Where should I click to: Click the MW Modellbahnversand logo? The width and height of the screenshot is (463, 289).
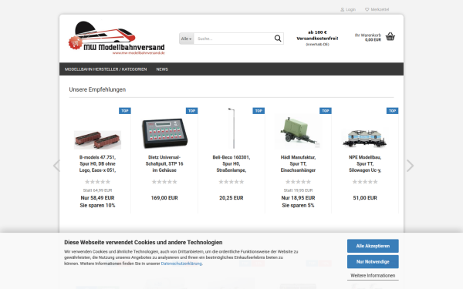(x=117, y=38)
